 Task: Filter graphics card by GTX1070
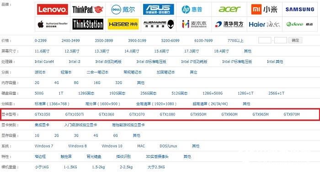pyautogui.click(x=137, y=115)
